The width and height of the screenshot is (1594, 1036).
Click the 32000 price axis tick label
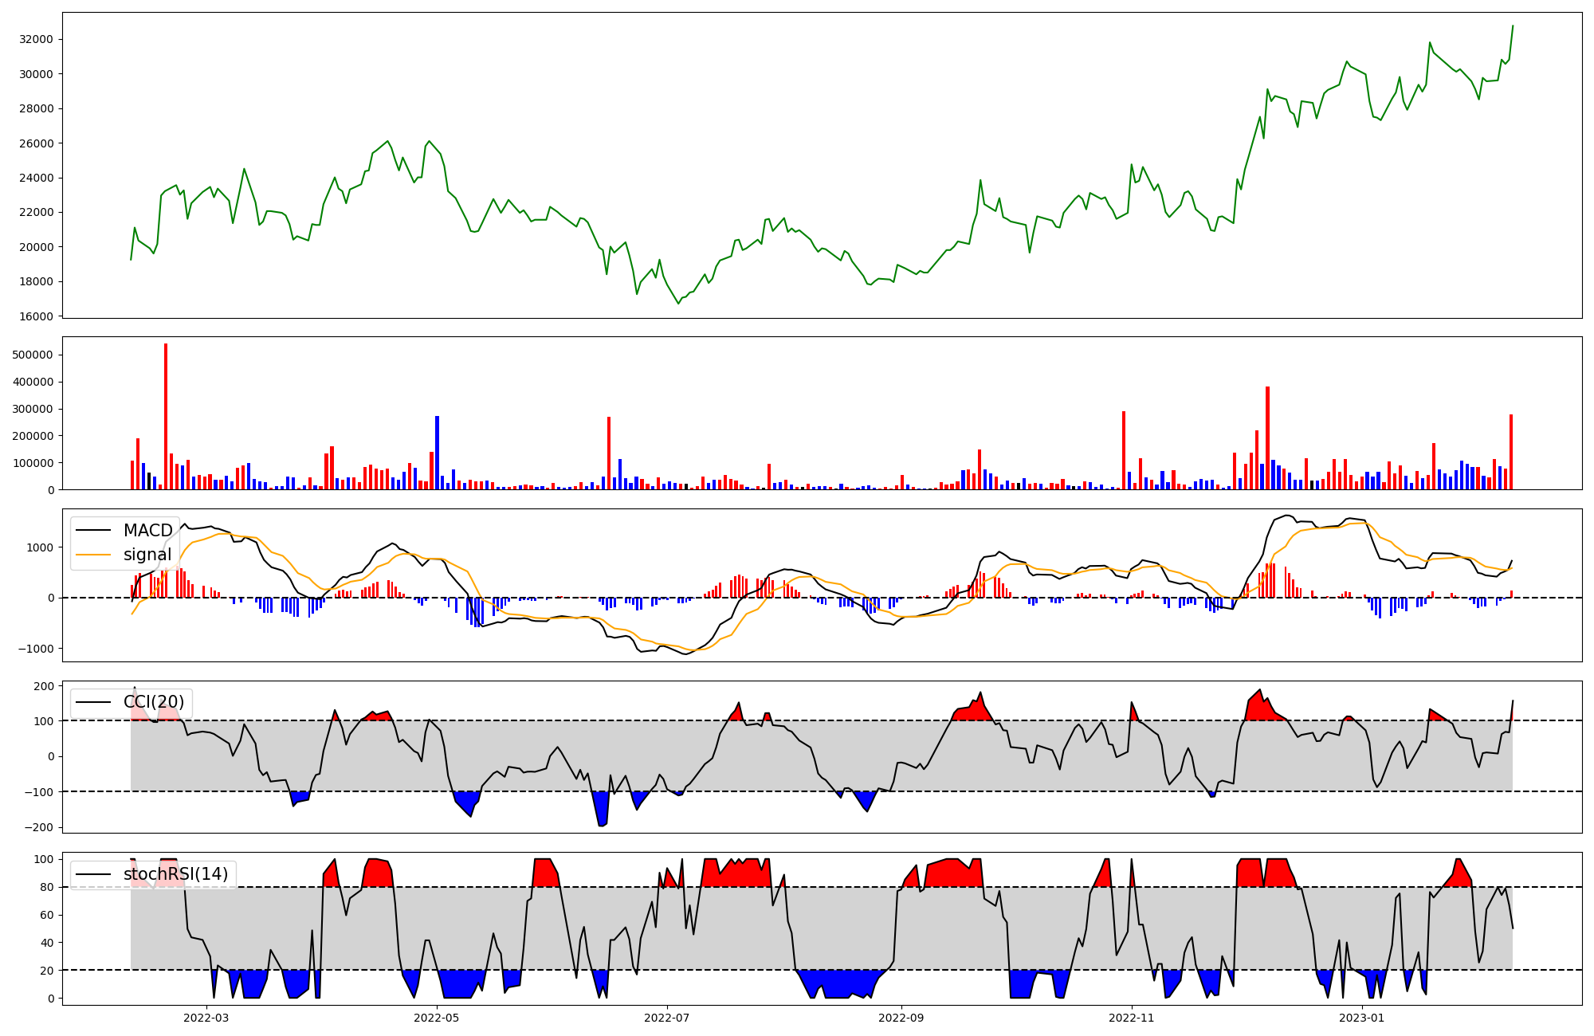[x=37, y=40]
